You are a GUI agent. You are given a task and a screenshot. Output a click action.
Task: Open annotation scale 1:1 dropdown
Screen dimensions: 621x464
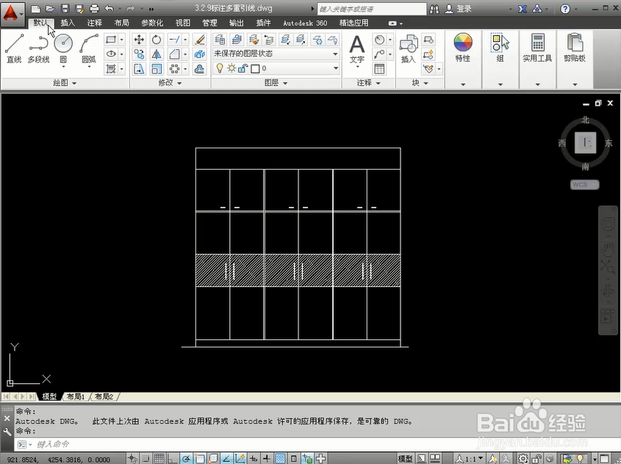470,458
